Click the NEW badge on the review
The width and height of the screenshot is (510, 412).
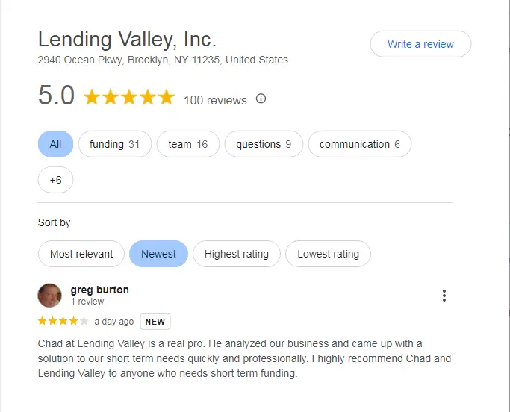pyautogui.click(x=155, y=322)
